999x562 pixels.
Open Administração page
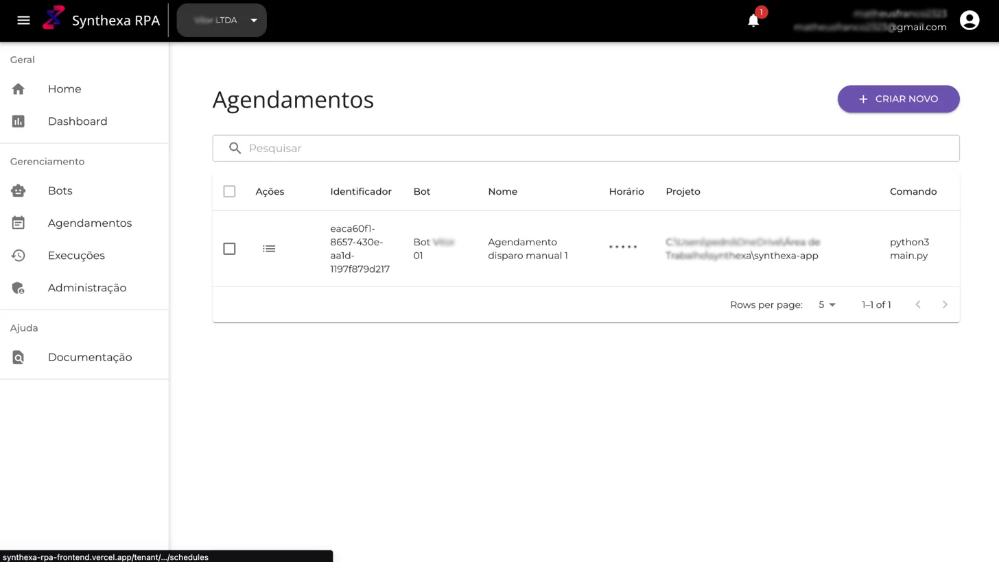pos(84,288)
